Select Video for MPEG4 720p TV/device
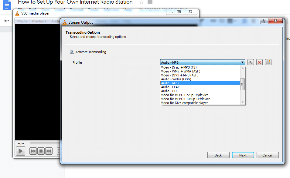This screenshot has height=178, width=290. pyautogui.click(x=200, y=95)
